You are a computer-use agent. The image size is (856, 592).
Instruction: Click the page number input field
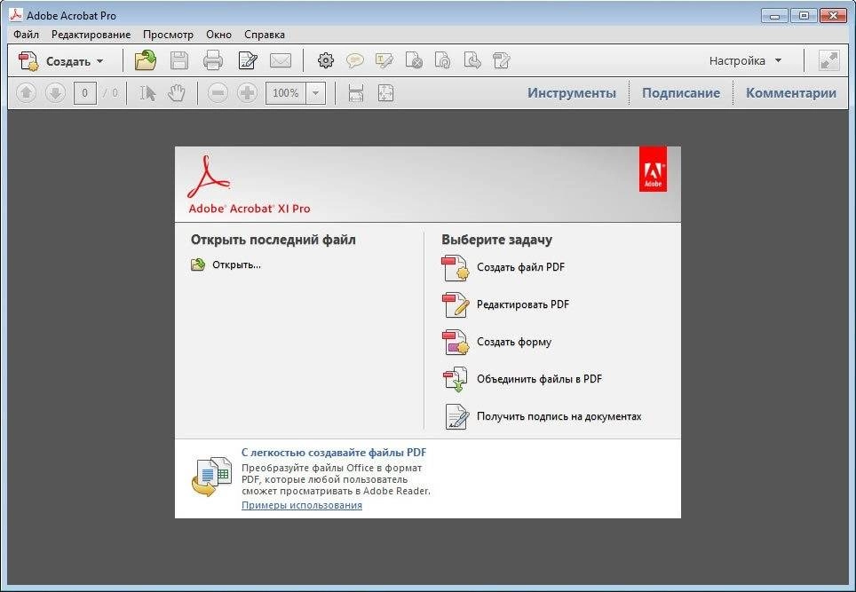tap(85, 93)
